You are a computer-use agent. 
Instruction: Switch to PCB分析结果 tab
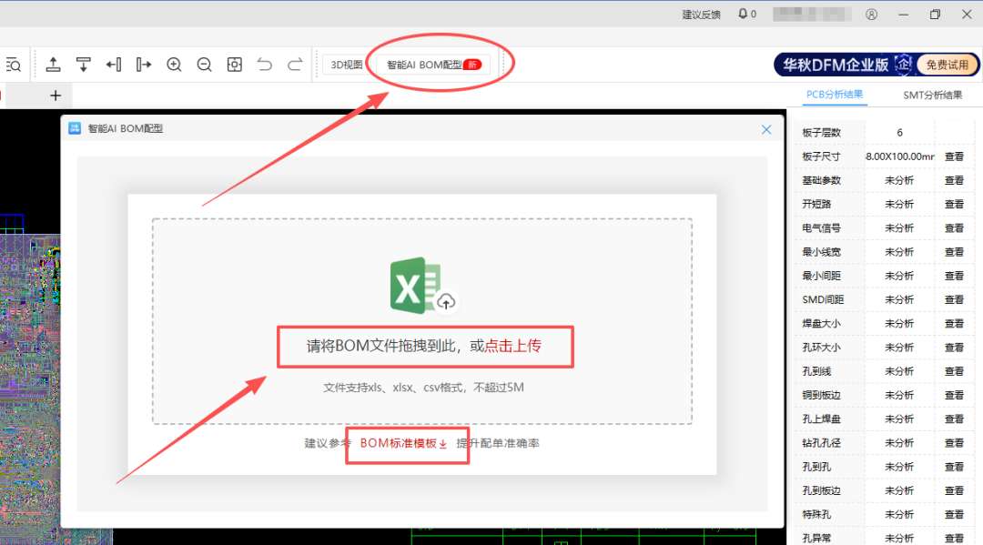click(x=835, y=95)
